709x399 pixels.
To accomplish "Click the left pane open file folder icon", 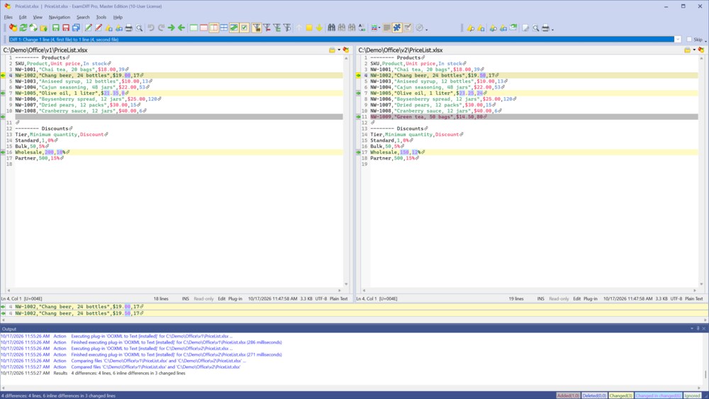I will pyautogui.click(x=333, y=50).
